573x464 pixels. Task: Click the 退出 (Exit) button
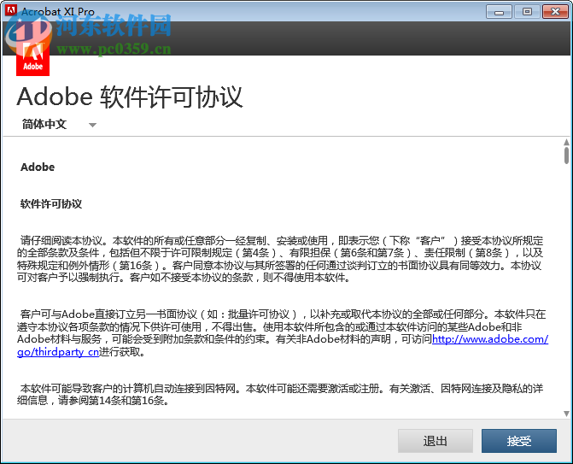pos(436,441)
